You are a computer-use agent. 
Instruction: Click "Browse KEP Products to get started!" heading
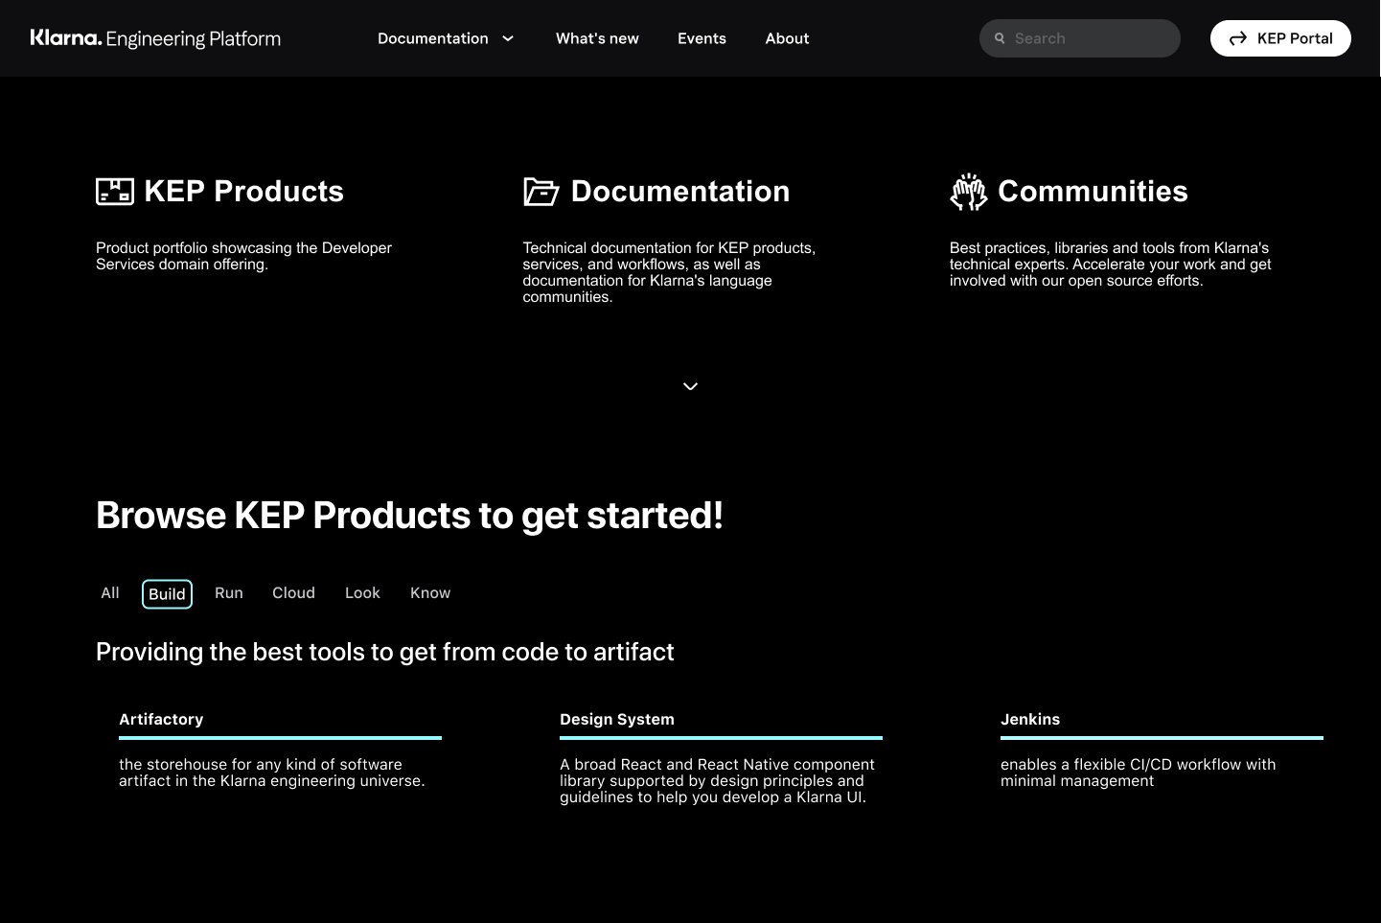click(x=409, y=516)
